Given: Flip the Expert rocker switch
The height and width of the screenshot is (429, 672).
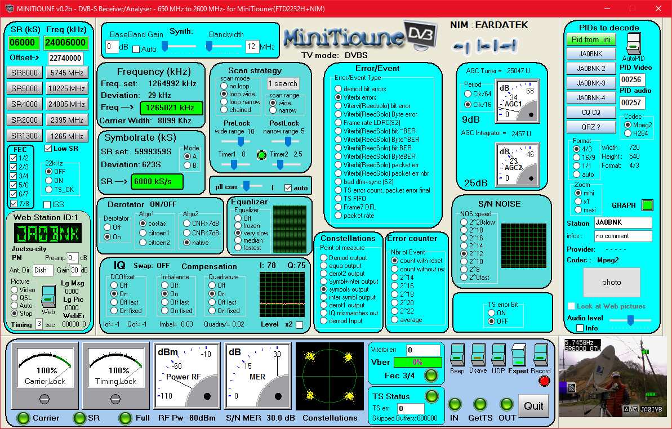Looking at the screenshot, I should (519, 355).
